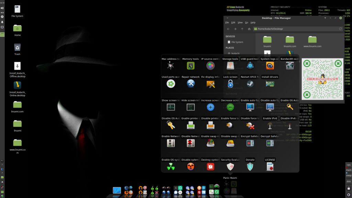The image size is (352, 198).
Task: Enable OS Auto login magnifier-key icon
Action: 289,107
